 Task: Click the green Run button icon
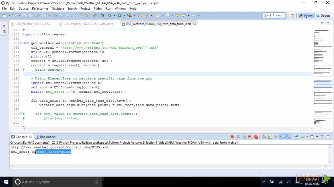119,15
